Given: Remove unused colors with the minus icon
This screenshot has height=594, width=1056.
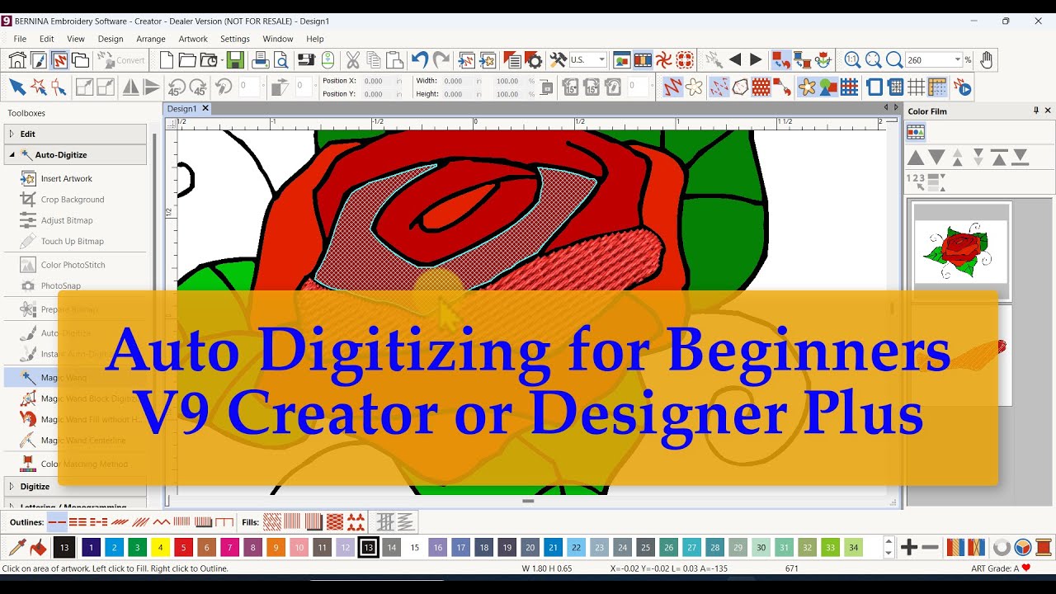Looking at the screenshot, I should 930,547.
